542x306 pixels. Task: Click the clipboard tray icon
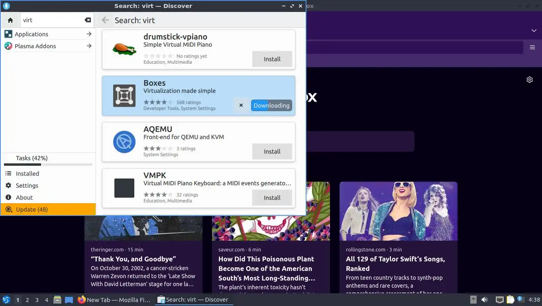[x=510, y=300]
